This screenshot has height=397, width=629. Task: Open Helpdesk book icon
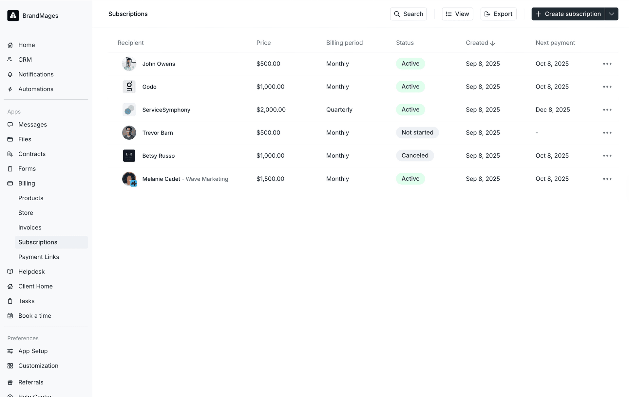(10, 272)
